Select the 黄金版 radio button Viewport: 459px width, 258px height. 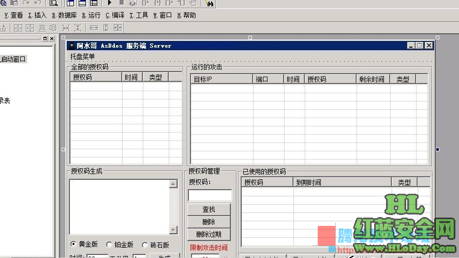[x=73, y=244]
